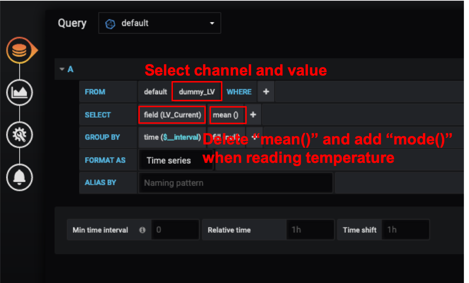
Task: Click the SELECT row label
Action: point(98,115)
